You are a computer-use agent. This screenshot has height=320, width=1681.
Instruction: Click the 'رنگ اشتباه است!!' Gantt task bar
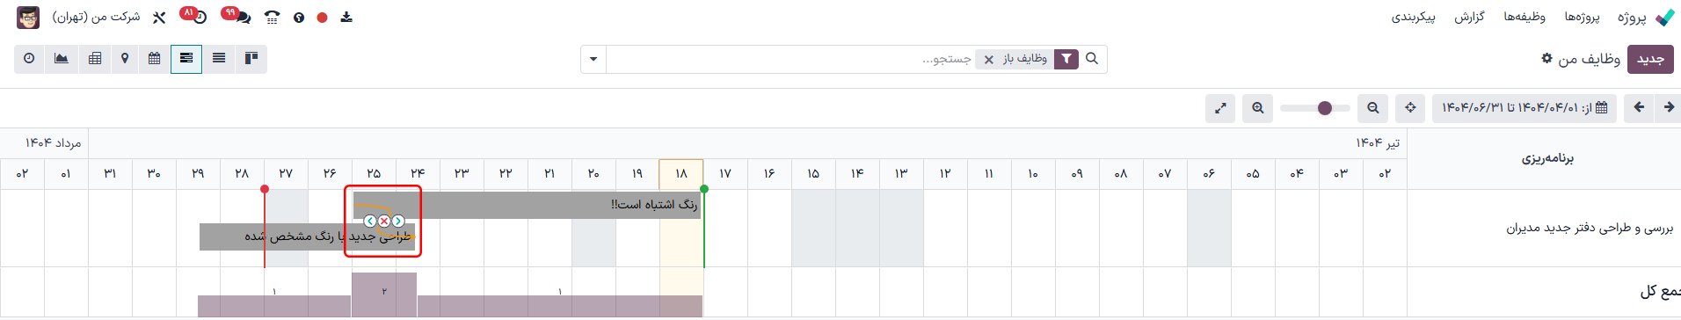(x=527, y=205)
